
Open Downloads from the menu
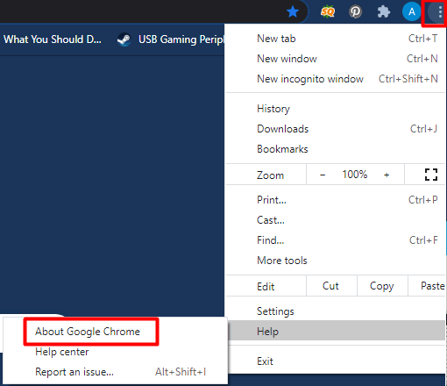click(x=336, y=129)
